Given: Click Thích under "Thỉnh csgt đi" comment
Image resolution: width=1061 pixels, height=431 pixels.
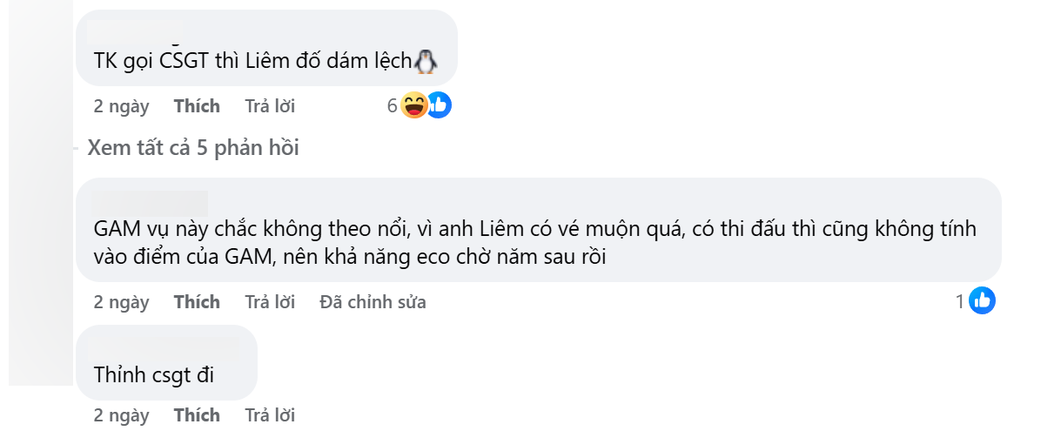Looking at the screenshot, I should tap(197, 415).
